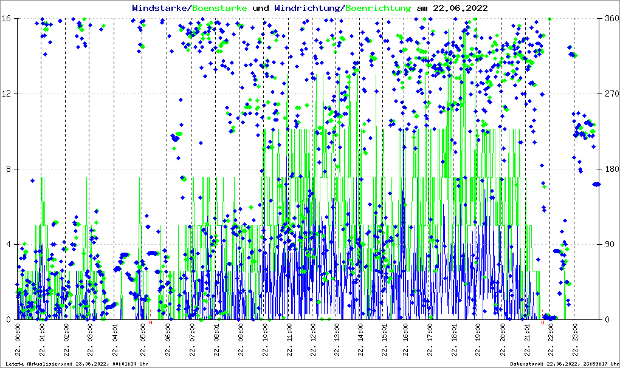Click the time label '22. 03:00'
This screenshot has height=368, width=620.
coord(89,340)
